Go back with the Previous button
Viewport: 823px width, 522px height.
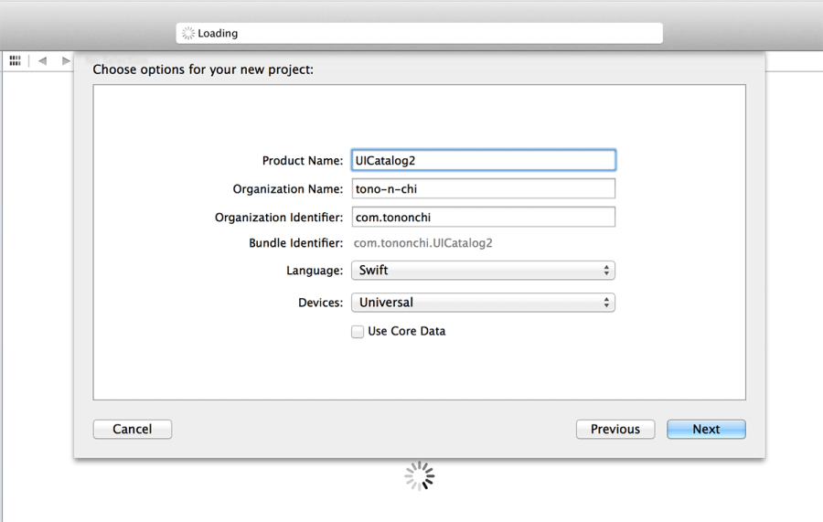(615, 430)
